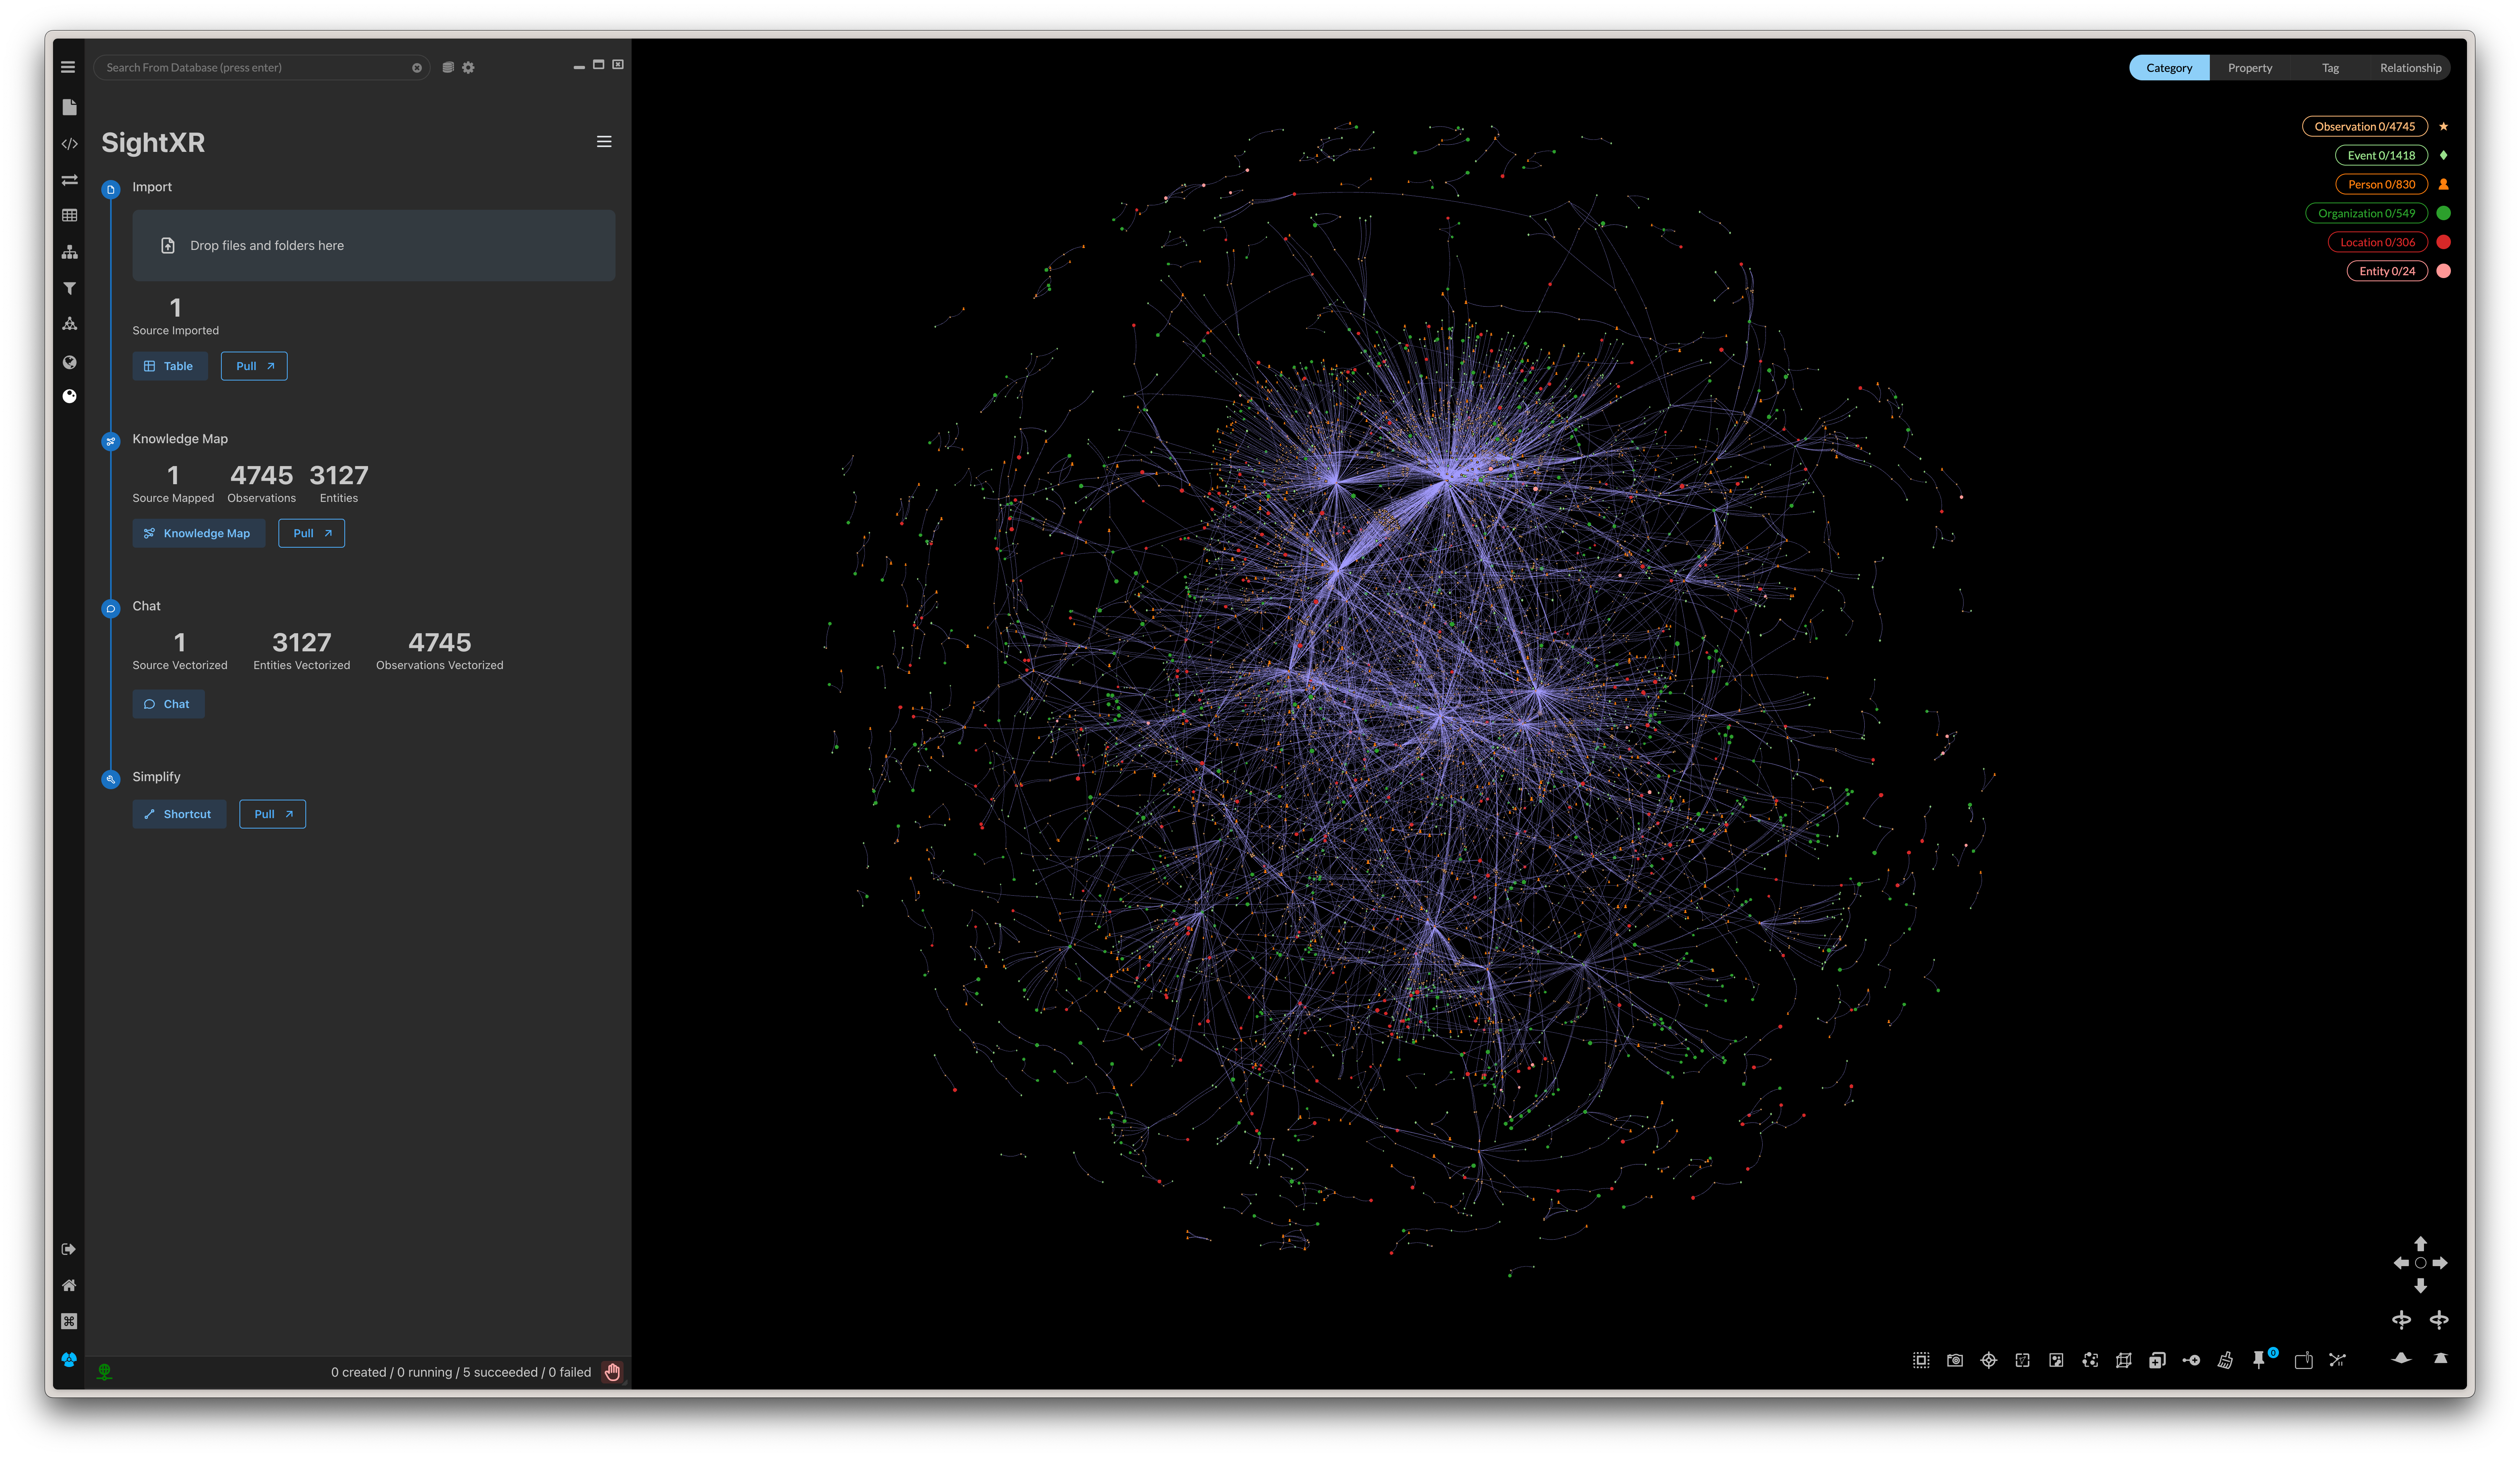Screen dimensions: 2520x1457
Task: Clear the search field with the X icon
Action: tap(417, 68)
